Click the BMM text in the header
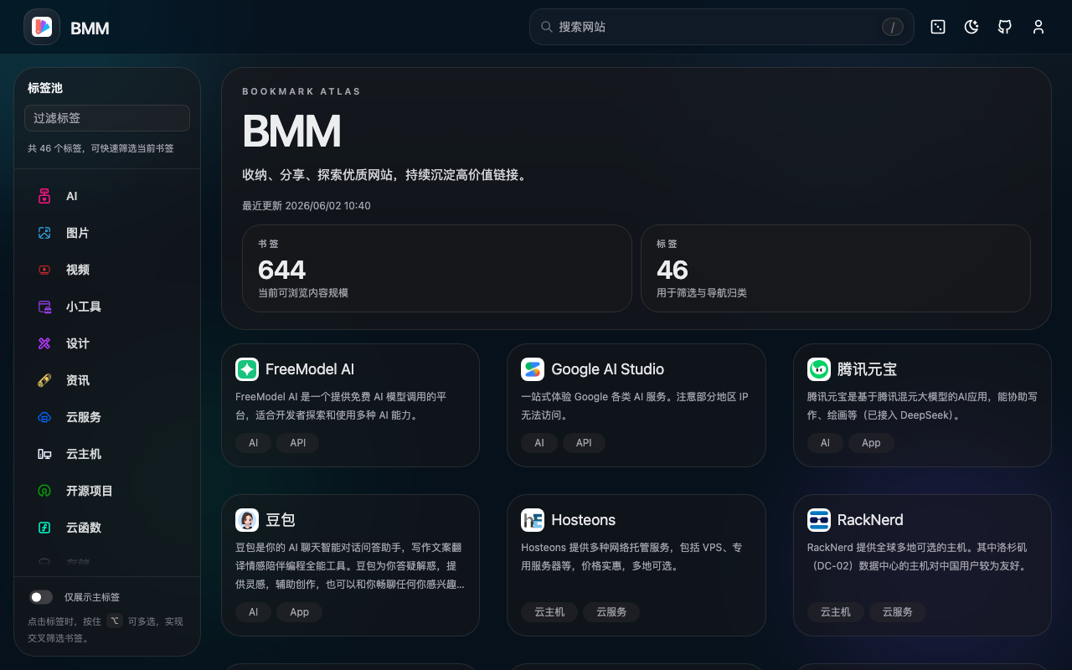The width and height of the screenshot is (1072, 670). [90, 28]
